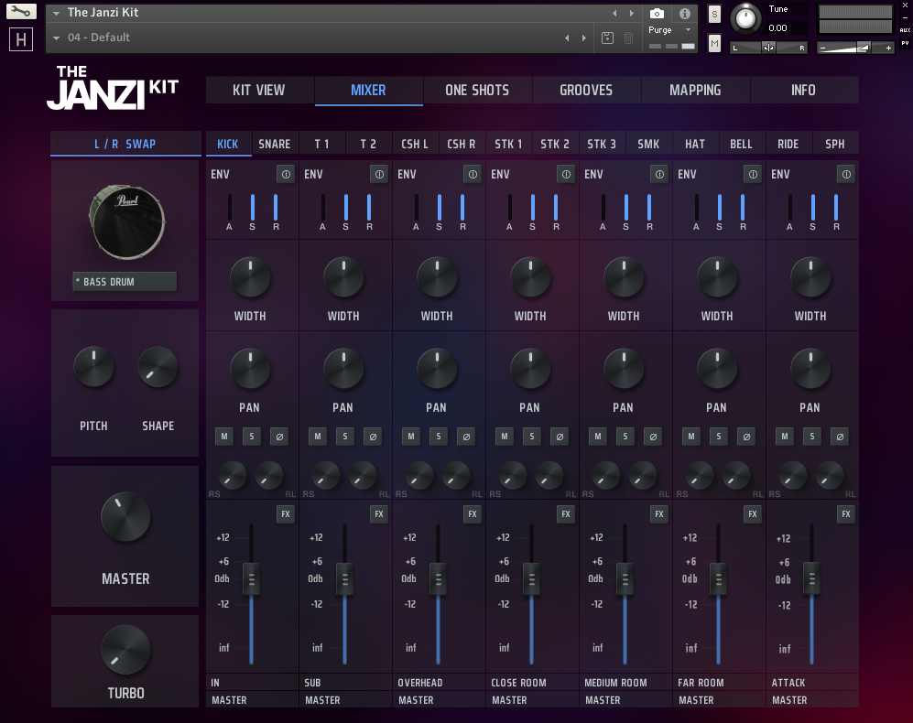This screenshot has height=723, width=913.
Task: Switch to the GROOVES tab
Action: [x=586, y=90]
